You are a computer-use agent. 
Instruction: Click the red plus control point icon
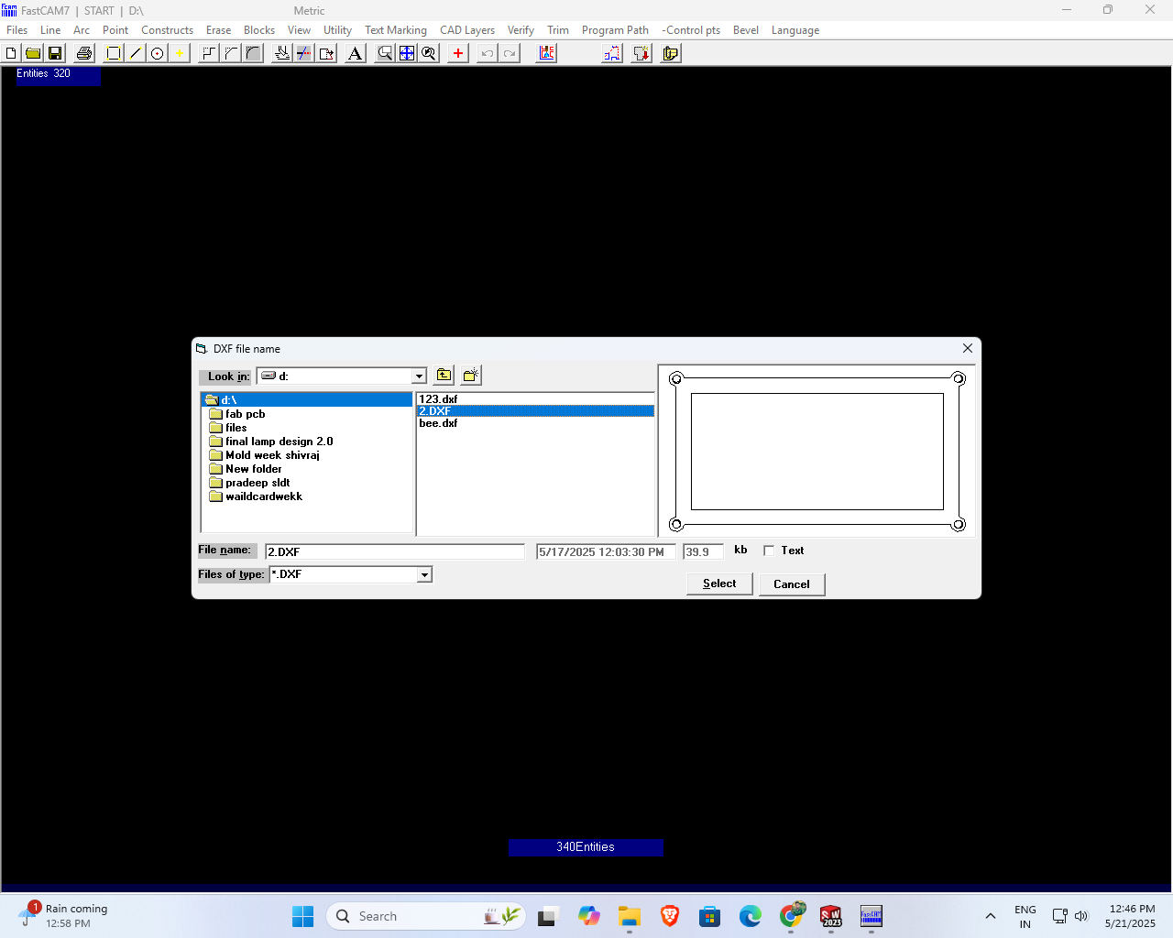pos(458,53)
